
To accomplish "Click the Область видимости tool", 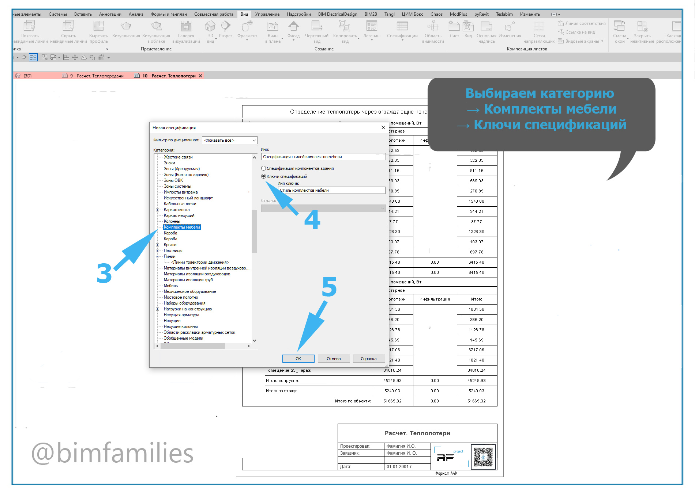I will [433, 31].
